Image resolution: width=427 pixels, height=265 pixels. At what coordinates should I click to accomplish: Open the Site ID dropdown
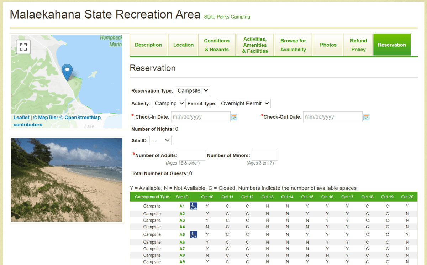[160, 140]
